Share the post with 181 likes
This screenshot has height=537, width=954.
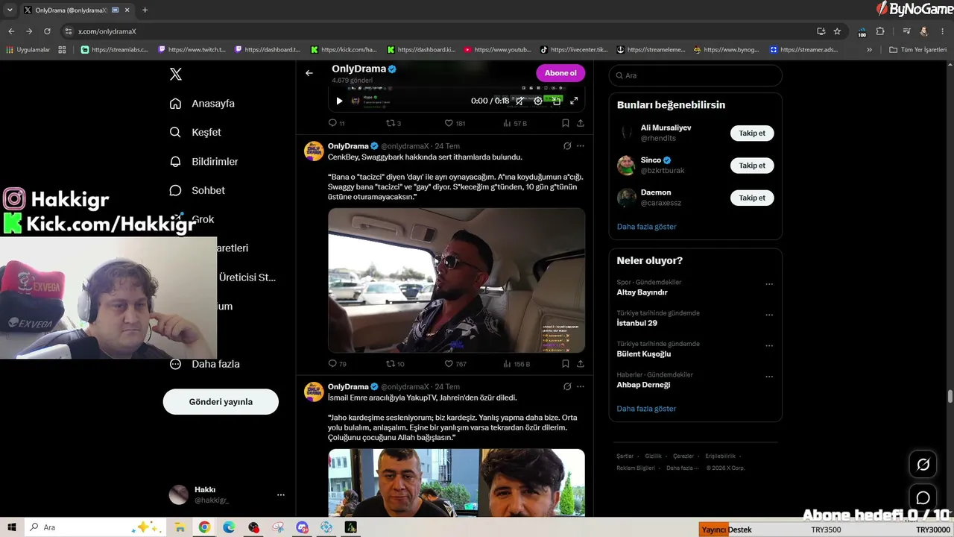pos(581,123)
